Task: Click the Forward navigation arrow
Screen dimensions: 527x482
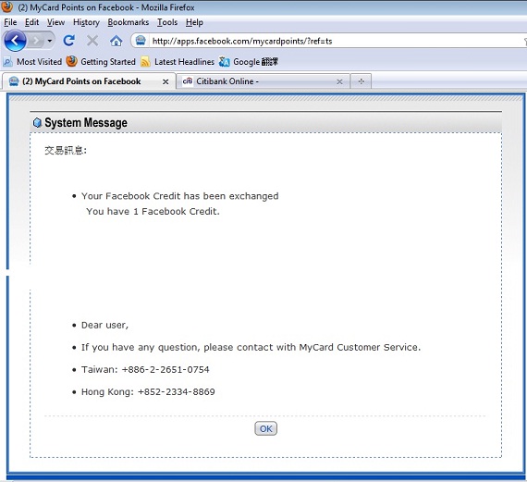Action: tap(36, 41)
